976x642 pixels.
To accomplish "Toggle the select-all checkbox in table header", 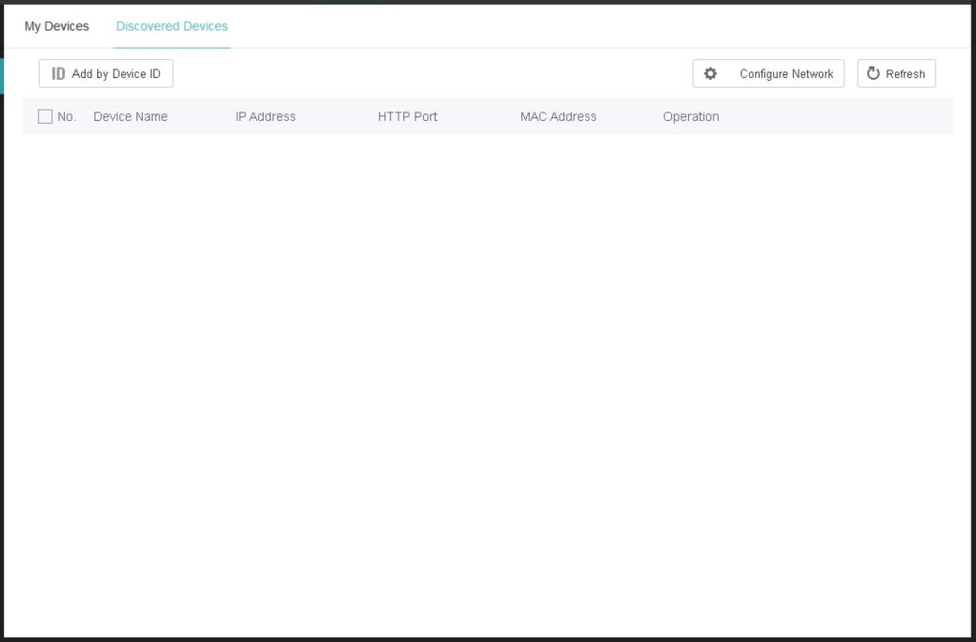I will click(x=45, y=115).
